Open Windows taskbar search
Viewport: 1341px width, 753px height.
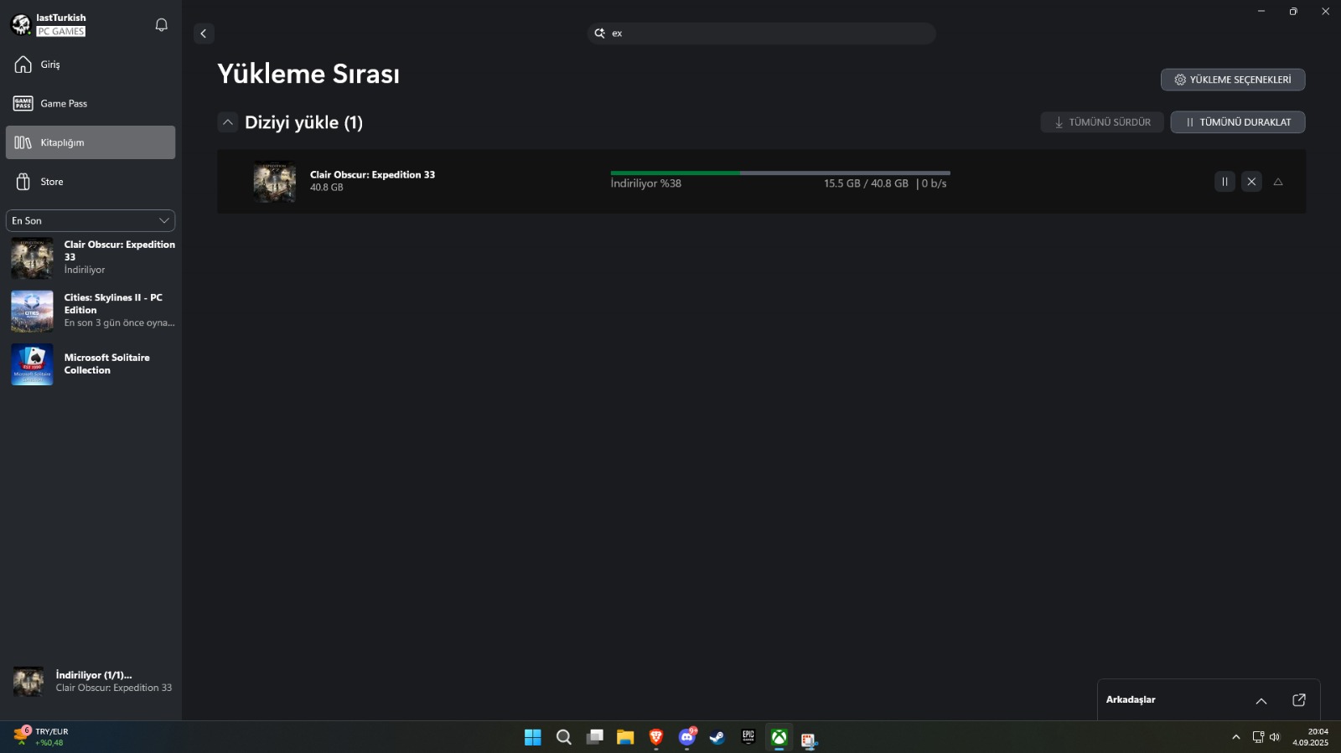(x=564, y=737)
